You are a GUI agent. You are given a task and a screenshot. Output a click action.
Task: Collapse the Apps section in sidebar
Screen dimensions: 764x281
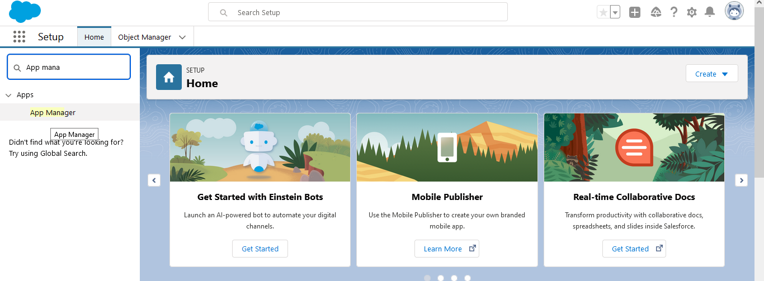[9, 95]
